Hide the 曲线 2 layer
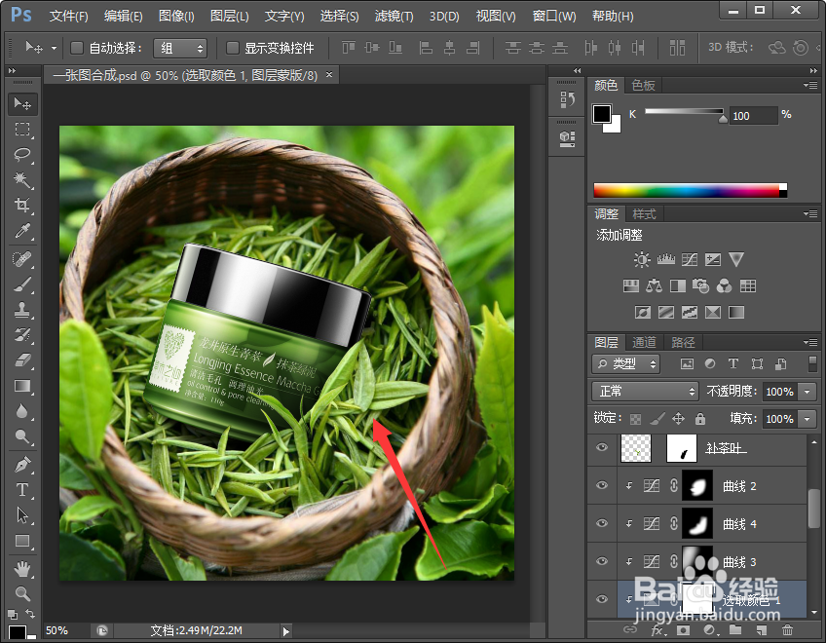 point(602,485)
